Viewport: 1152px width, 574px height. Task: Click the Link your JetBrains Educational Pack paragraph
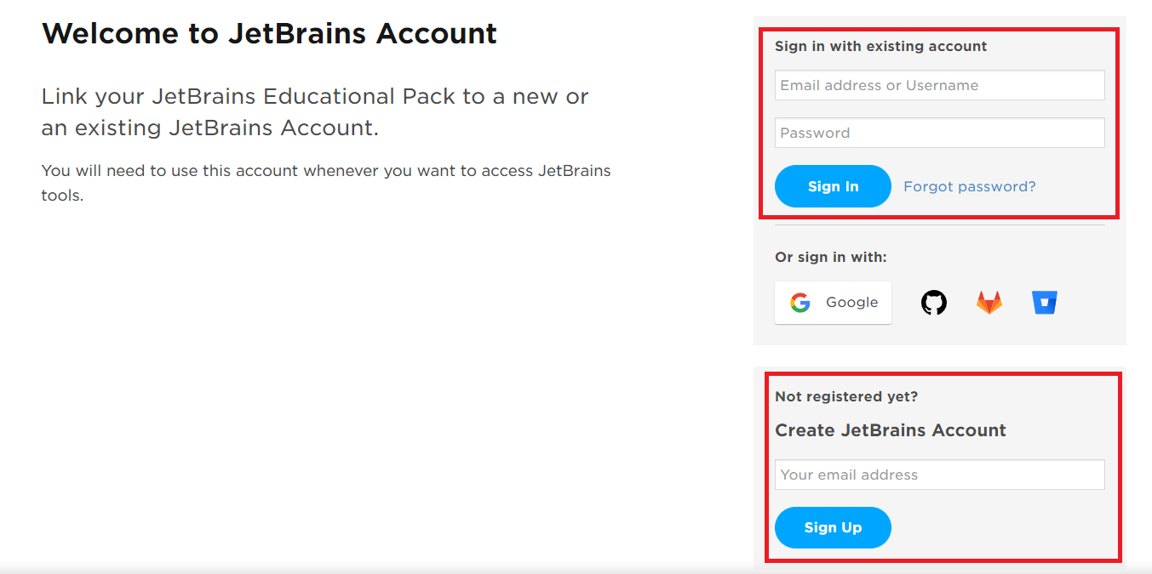pyautogui.click(x=314, y=112)
